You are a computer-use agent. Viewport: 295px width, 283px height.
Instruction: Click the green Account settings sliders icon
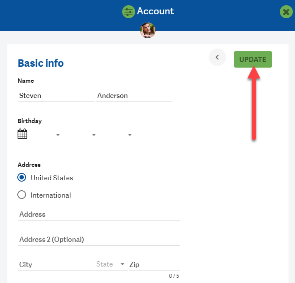point(129,12)
